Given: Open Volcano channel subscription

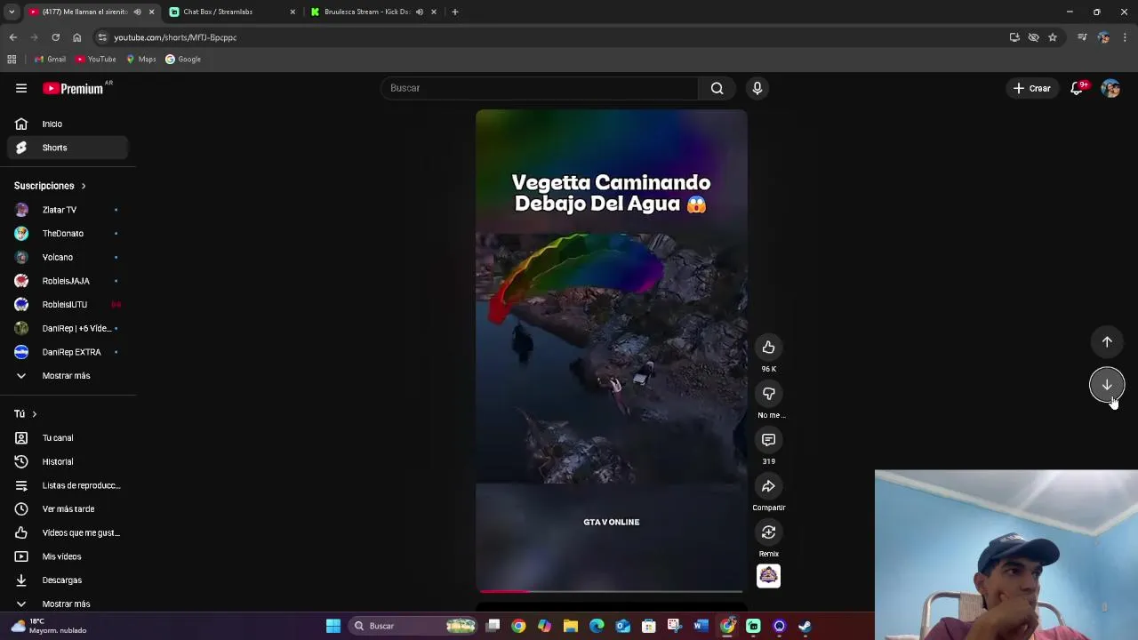Looking at the screenshot, I should (68, 257).
